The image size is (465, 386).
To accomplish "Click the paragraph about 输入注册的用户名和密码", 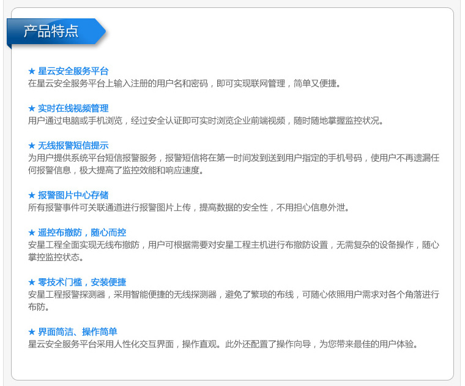I will [x=184, y=83].
